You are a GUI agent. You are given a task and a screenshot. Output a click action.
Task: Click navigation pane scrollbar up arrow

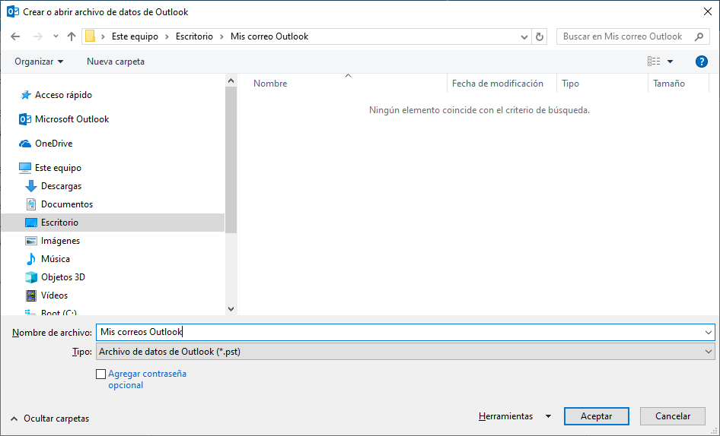pyautogui.click(x=231, y=81)
